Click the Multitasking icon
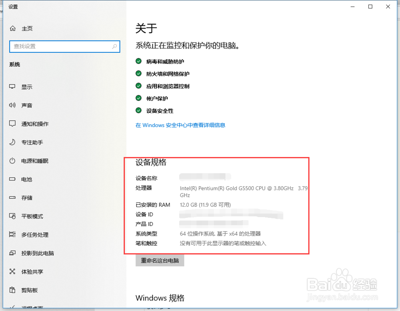The image size is (400, 311). (x=12, y=234)
